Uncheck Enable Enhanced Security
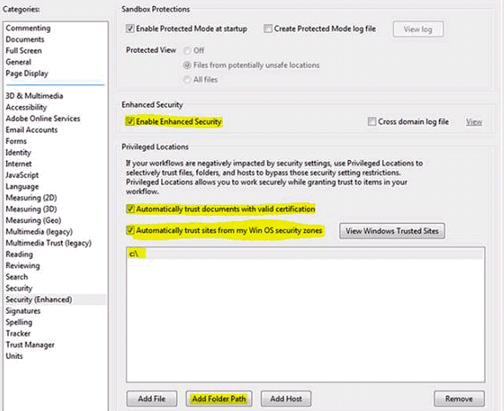 tap(130, 121)
